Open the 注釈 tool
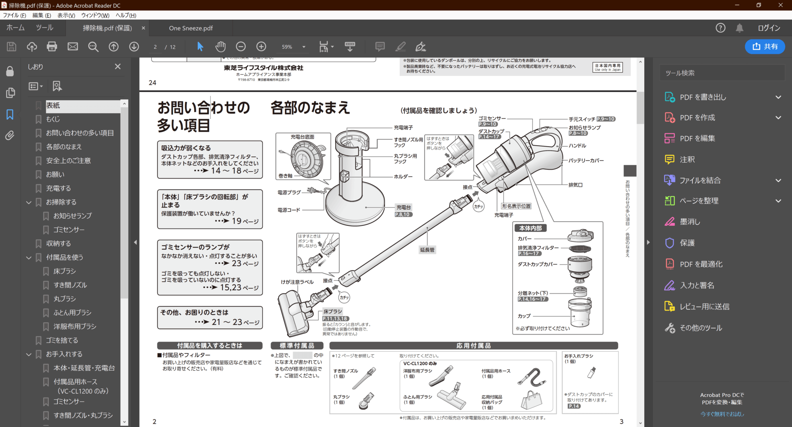792x427 pixels. point(687,159)
